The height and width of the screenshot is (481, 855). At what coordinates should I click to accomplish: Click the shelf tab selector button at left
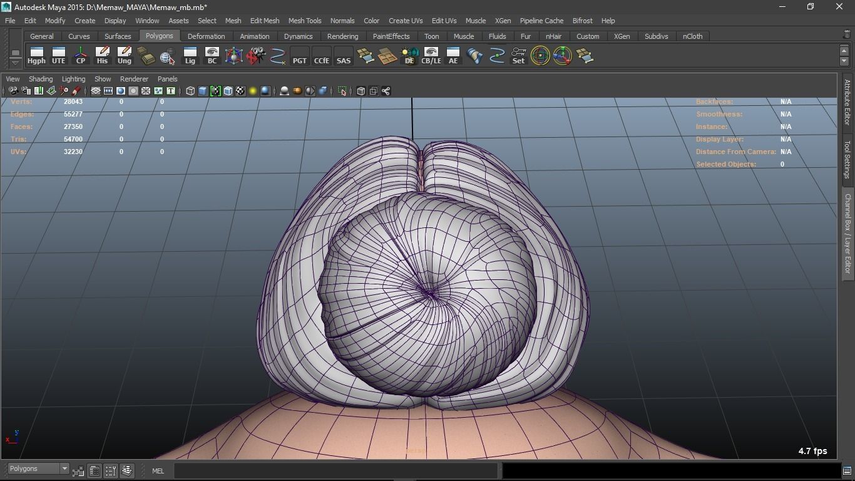16,52
